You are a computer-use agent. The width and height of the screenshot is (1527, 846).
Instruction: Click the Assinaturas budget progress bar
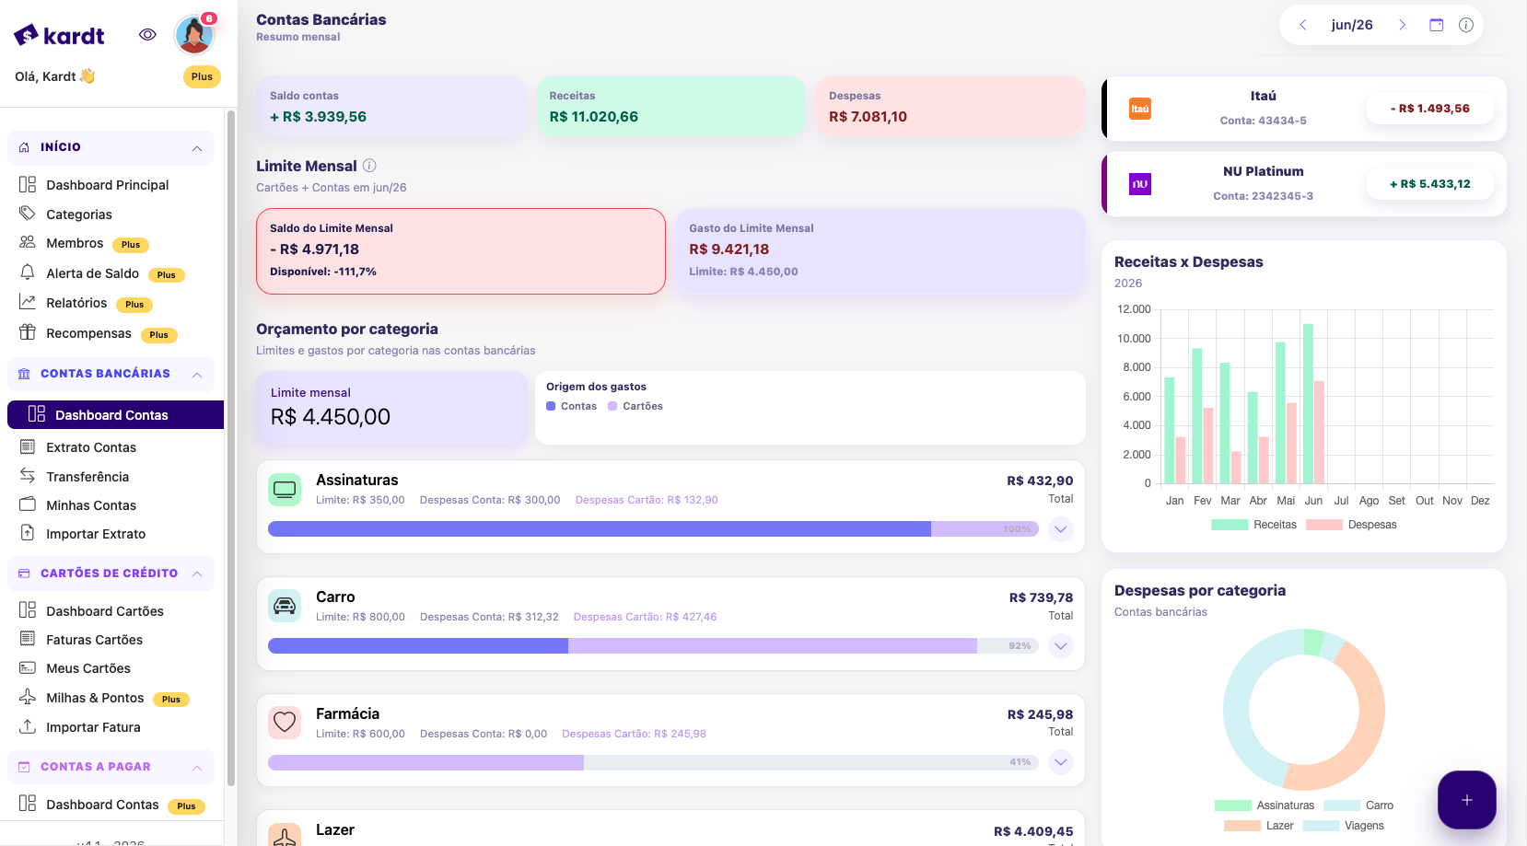(653, 529)
